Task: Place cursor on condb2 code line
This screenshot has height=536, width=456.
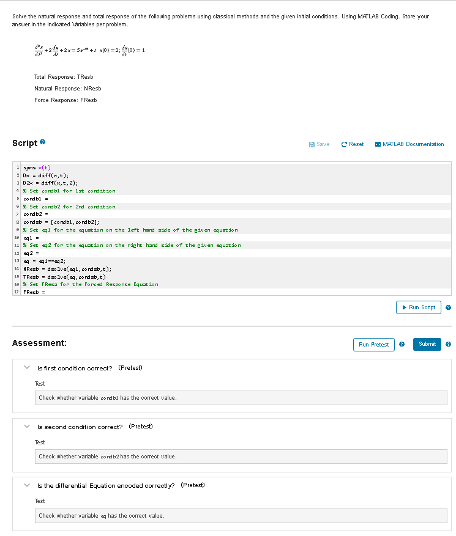Action: coord(236,214)
